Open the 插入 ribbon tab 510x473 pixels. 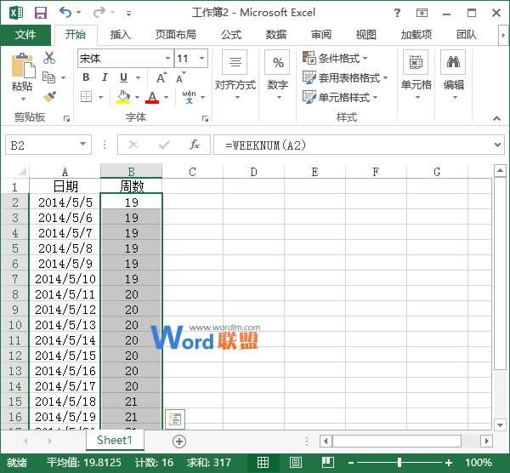[x=121, y=34]
